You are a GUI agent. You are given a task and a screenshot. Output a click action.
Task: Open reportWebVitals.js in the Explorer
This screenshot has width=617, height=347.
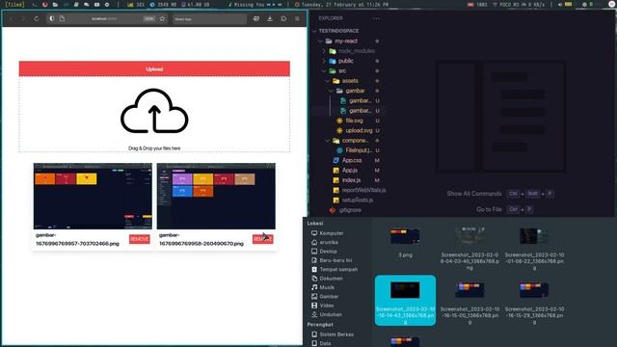pos(363,190)
